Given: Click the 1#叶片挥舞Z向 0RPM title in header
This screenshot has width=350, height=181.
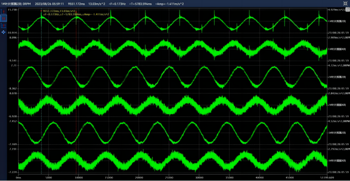Looking at the screenshot, I should pyautogui.click(x=15, y=3).
